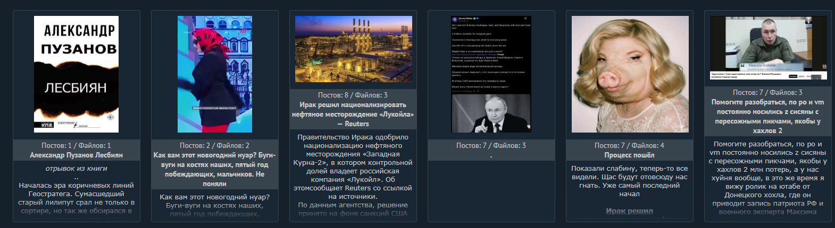Select the italic «отрывок из книги» text
The height and width of the screenshot is (228, 835).
pos(76,169)
